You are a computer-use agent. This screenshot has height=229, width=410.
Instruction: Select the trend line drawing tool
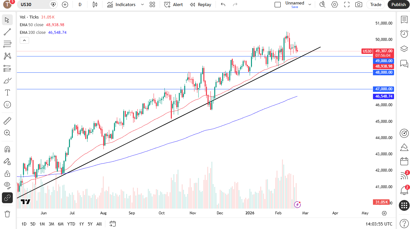click(x=7, y=32)
